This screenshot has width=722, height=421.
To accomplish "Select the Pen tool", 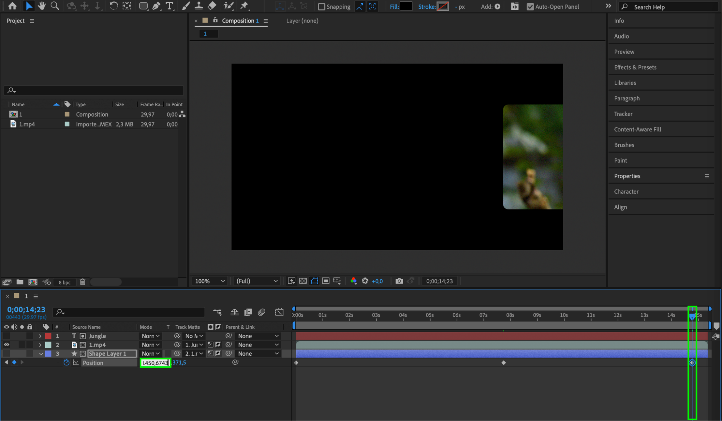I will [156, 6].
